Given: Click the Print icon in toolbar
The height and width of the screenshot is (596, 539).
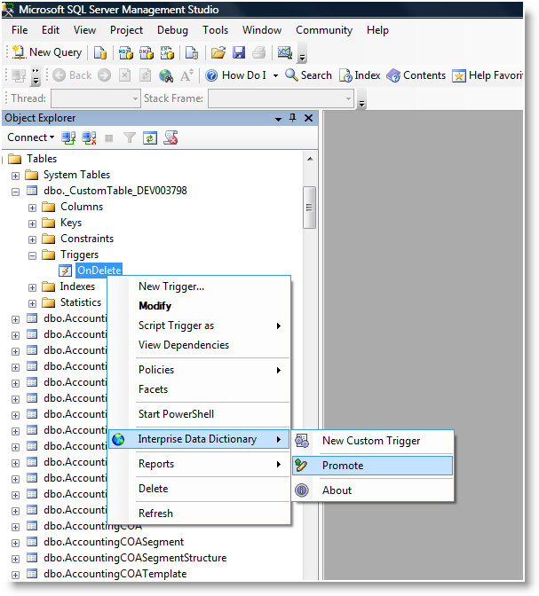Looking at the screenshot, I should pos(258,52).
